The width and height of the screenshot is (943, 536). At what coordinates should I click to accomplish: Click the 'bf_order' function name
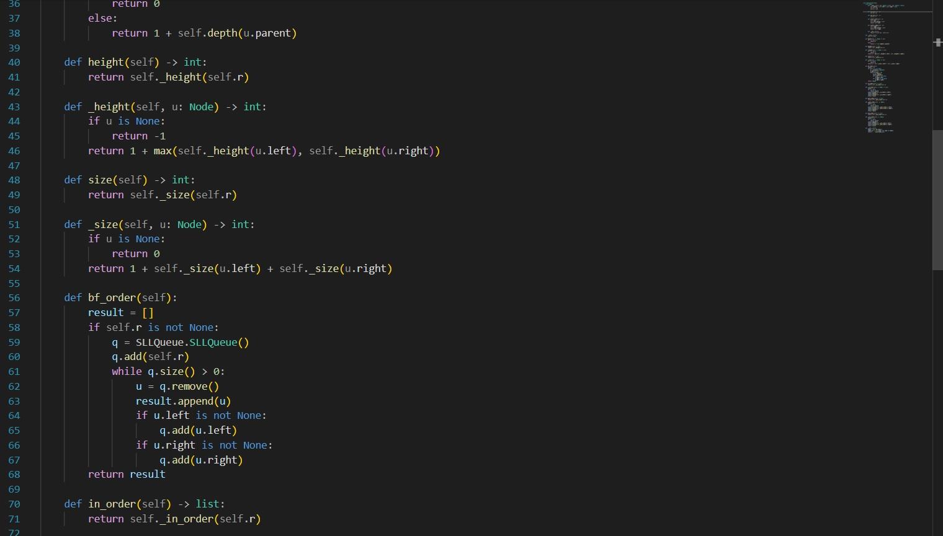tap(112, 297)
